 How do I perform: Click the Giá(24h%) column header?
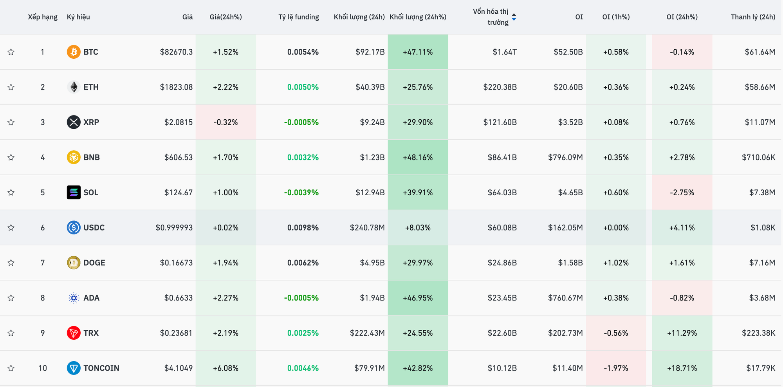coord(226,17)
